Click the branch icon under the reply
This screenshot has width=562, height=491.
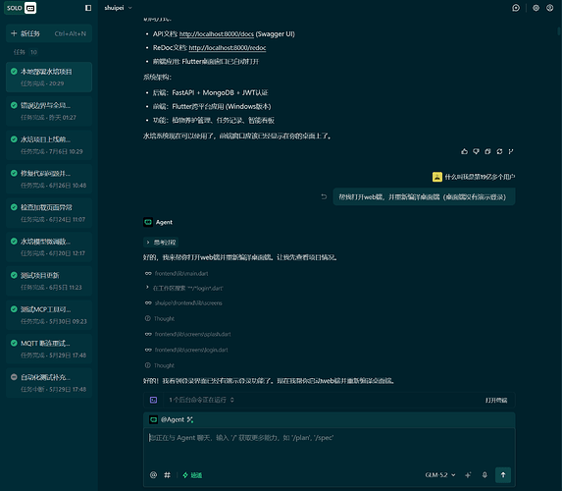[x=511, y=151]
